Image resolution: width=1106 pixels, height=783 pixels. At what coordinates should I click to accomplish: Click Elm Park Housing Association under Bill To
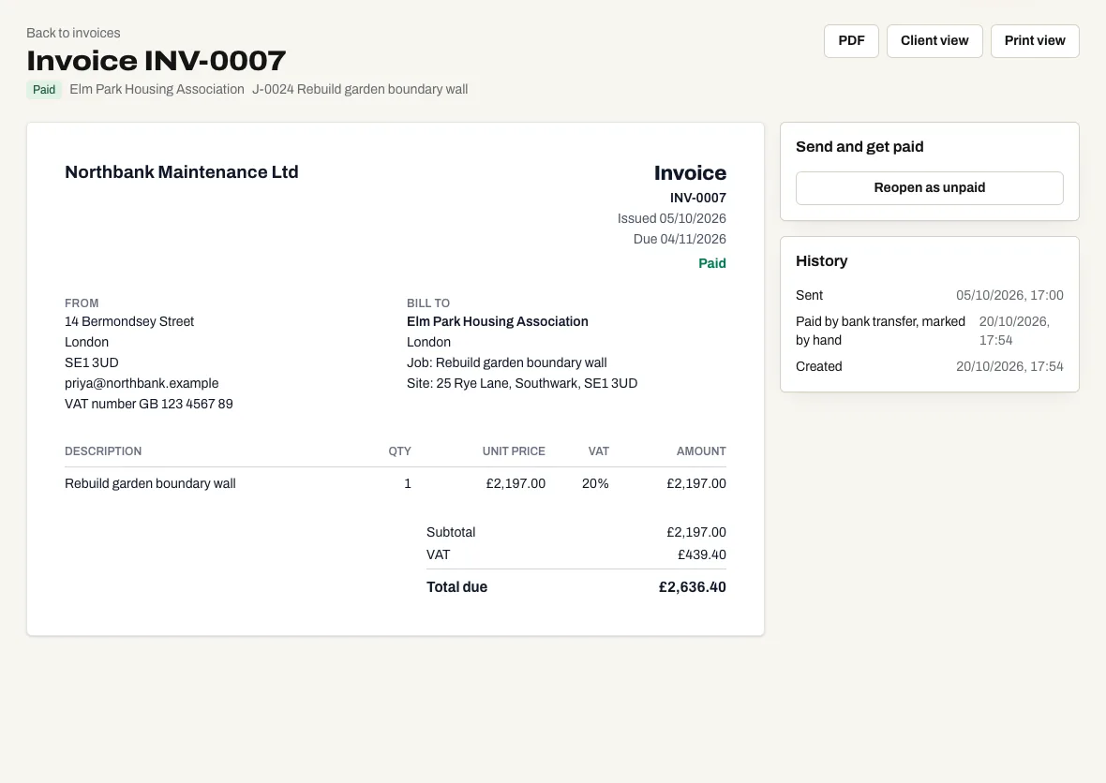pos(498,321)
